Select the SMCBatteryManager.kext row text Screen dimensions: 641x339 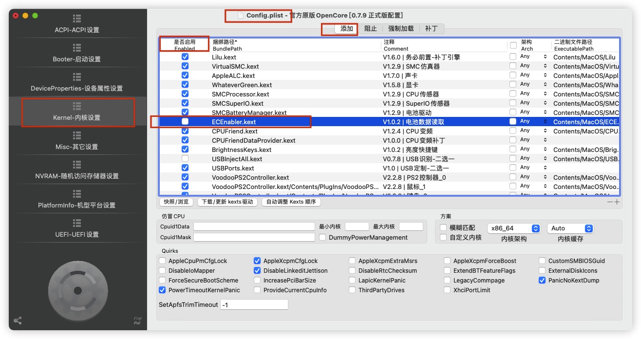(x=249, y=113)
